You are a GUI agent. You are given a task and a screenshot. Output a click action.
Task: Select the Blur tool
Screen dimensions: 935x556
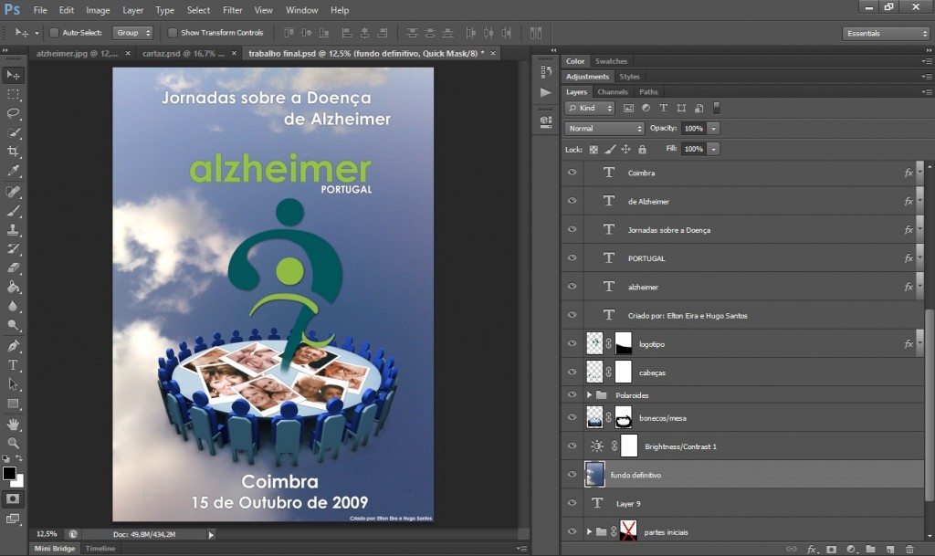[x=13, y=306]
